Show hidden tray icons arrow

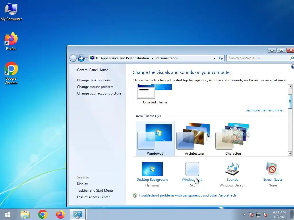click(244, 215)
